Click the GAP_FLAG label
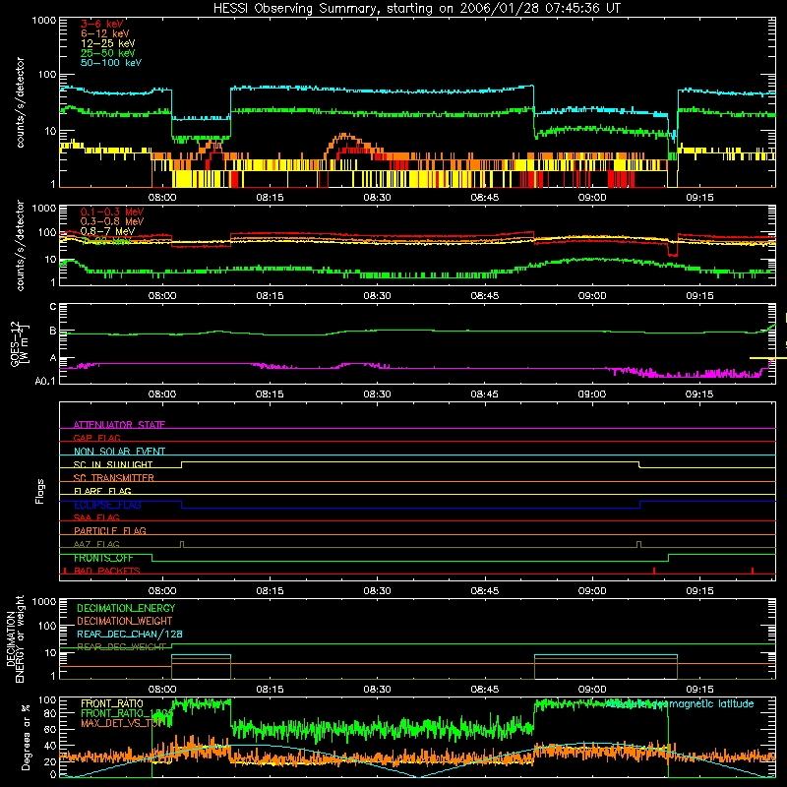This screenshot has height=787, width=787. click(x=96, y=438)
